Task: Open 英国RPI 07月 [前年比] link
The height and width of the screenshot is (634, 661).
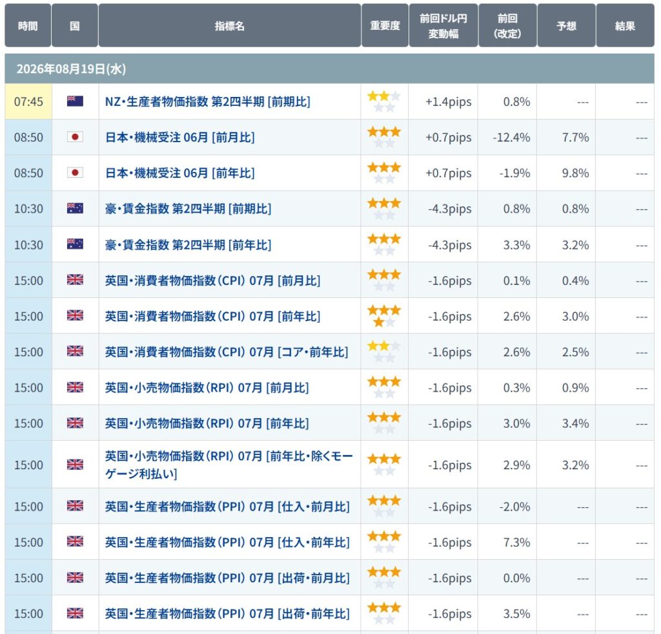Action: pos(207,423)
